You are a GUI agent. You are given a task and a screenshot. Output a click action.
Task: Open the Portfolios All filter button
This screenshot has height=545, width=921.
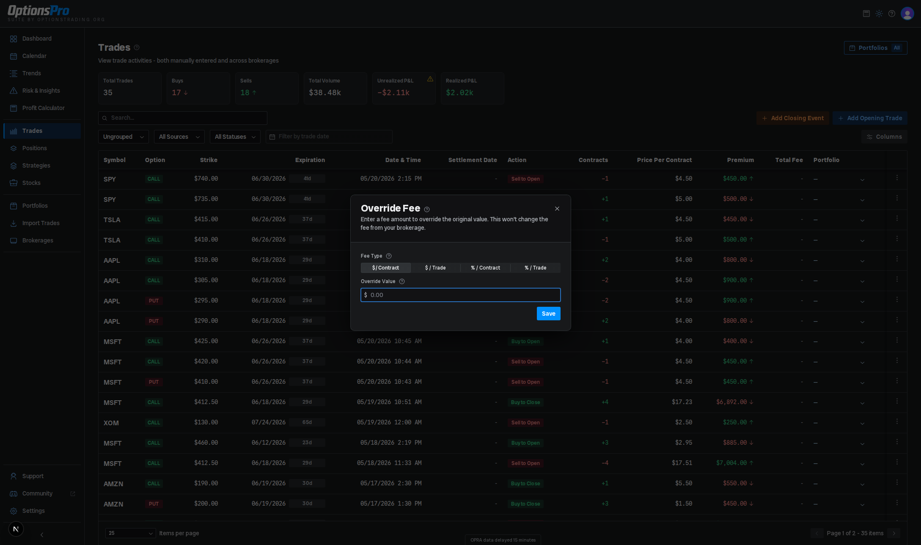tap(876, 48)
